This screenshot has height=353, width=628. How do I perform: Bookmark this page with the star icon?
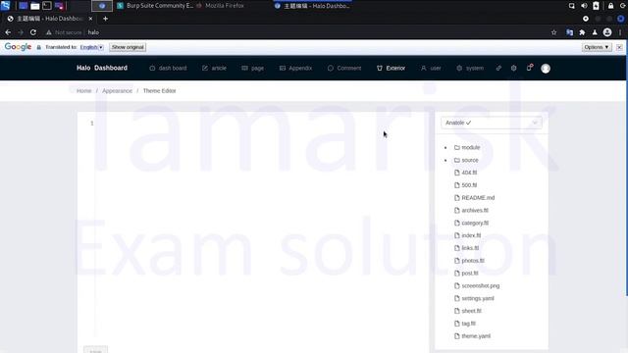(553, 32)
